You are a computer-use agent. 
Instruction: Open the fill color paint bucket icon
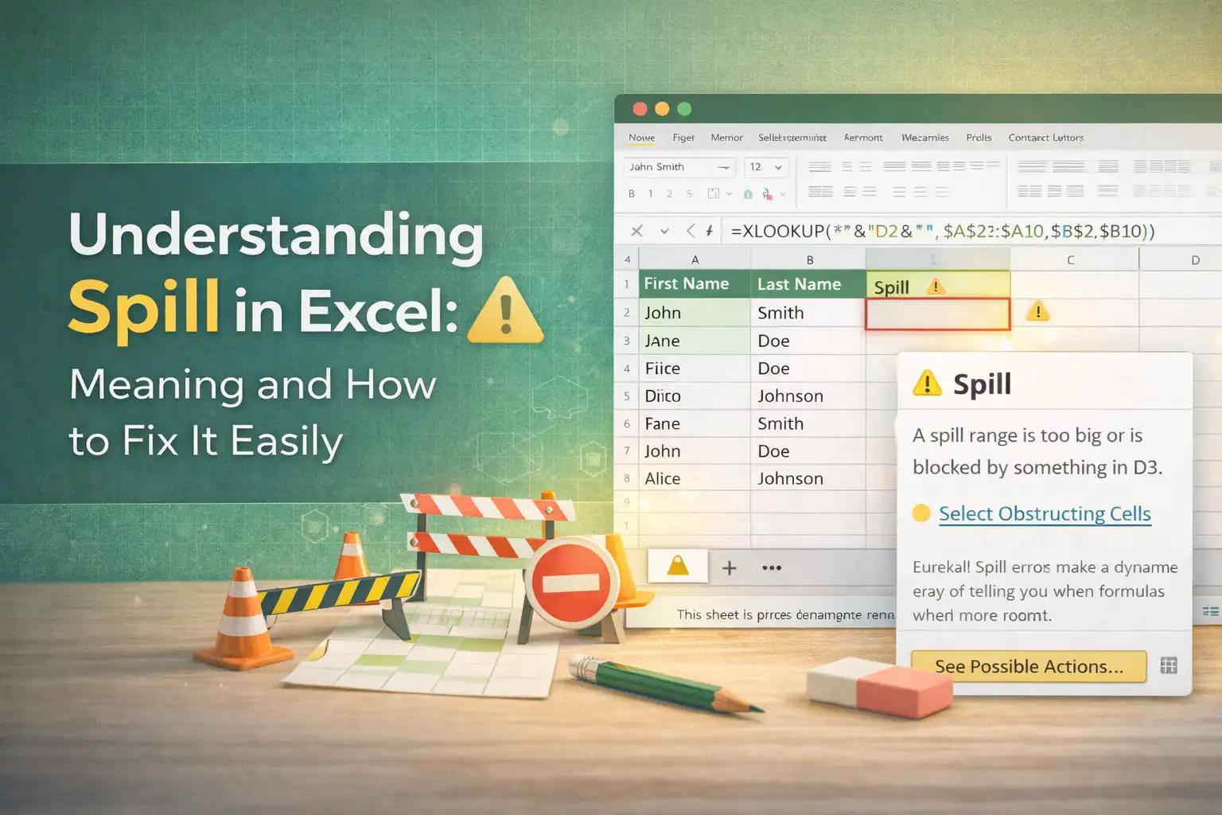coord(749,193)
